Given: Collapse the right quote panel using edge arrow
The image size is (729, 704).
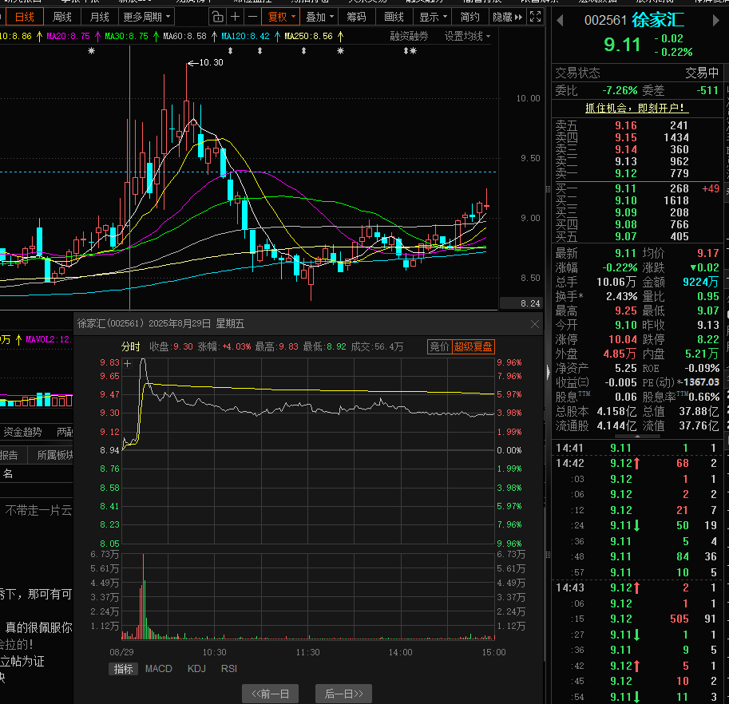Looking at the screenshot, I should coord(548,371).
